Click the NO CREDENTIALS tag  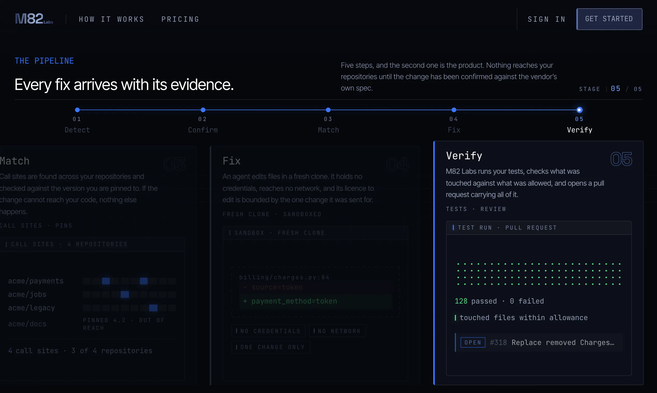pos(268,331)
